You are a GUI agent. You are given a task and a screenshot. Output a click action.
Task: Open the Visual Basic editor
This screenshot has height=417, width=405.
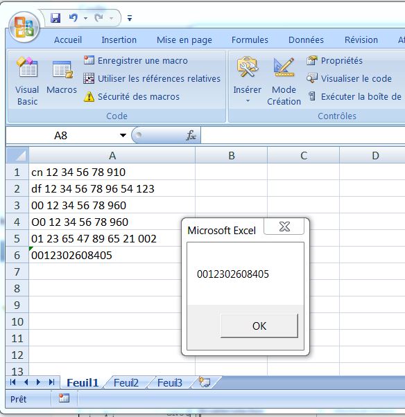[27, 81]
